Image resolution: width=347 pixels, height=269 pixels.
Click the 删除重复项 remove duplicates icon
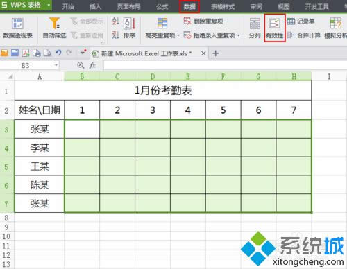187,21
